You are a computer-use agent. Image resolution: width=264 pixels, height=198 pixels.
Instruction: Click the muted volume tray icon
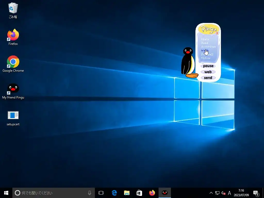[223, 193]
